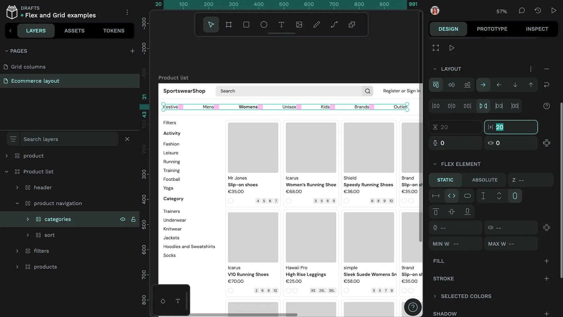Switch flex element to Absolute position
Screen dimensions: 563x317
click(x=484, y=180)
